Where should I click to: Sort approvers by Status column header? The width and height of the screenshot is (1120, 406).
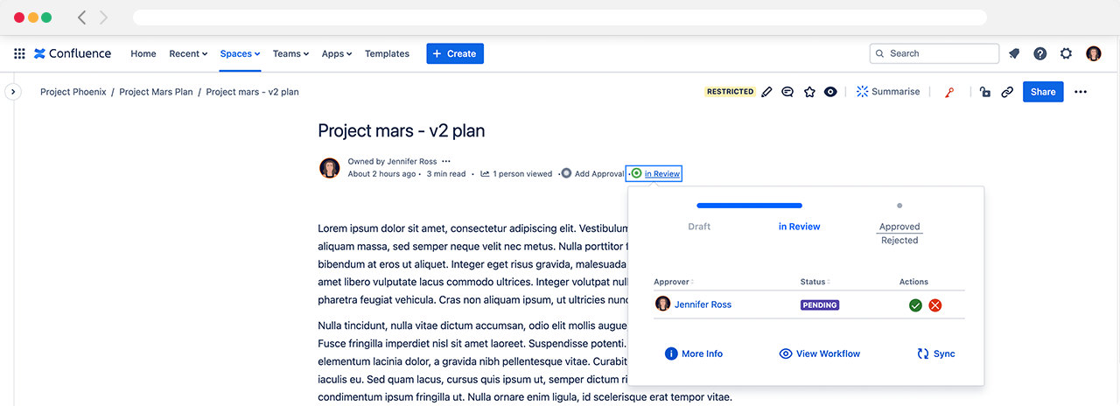coord(815,282)
